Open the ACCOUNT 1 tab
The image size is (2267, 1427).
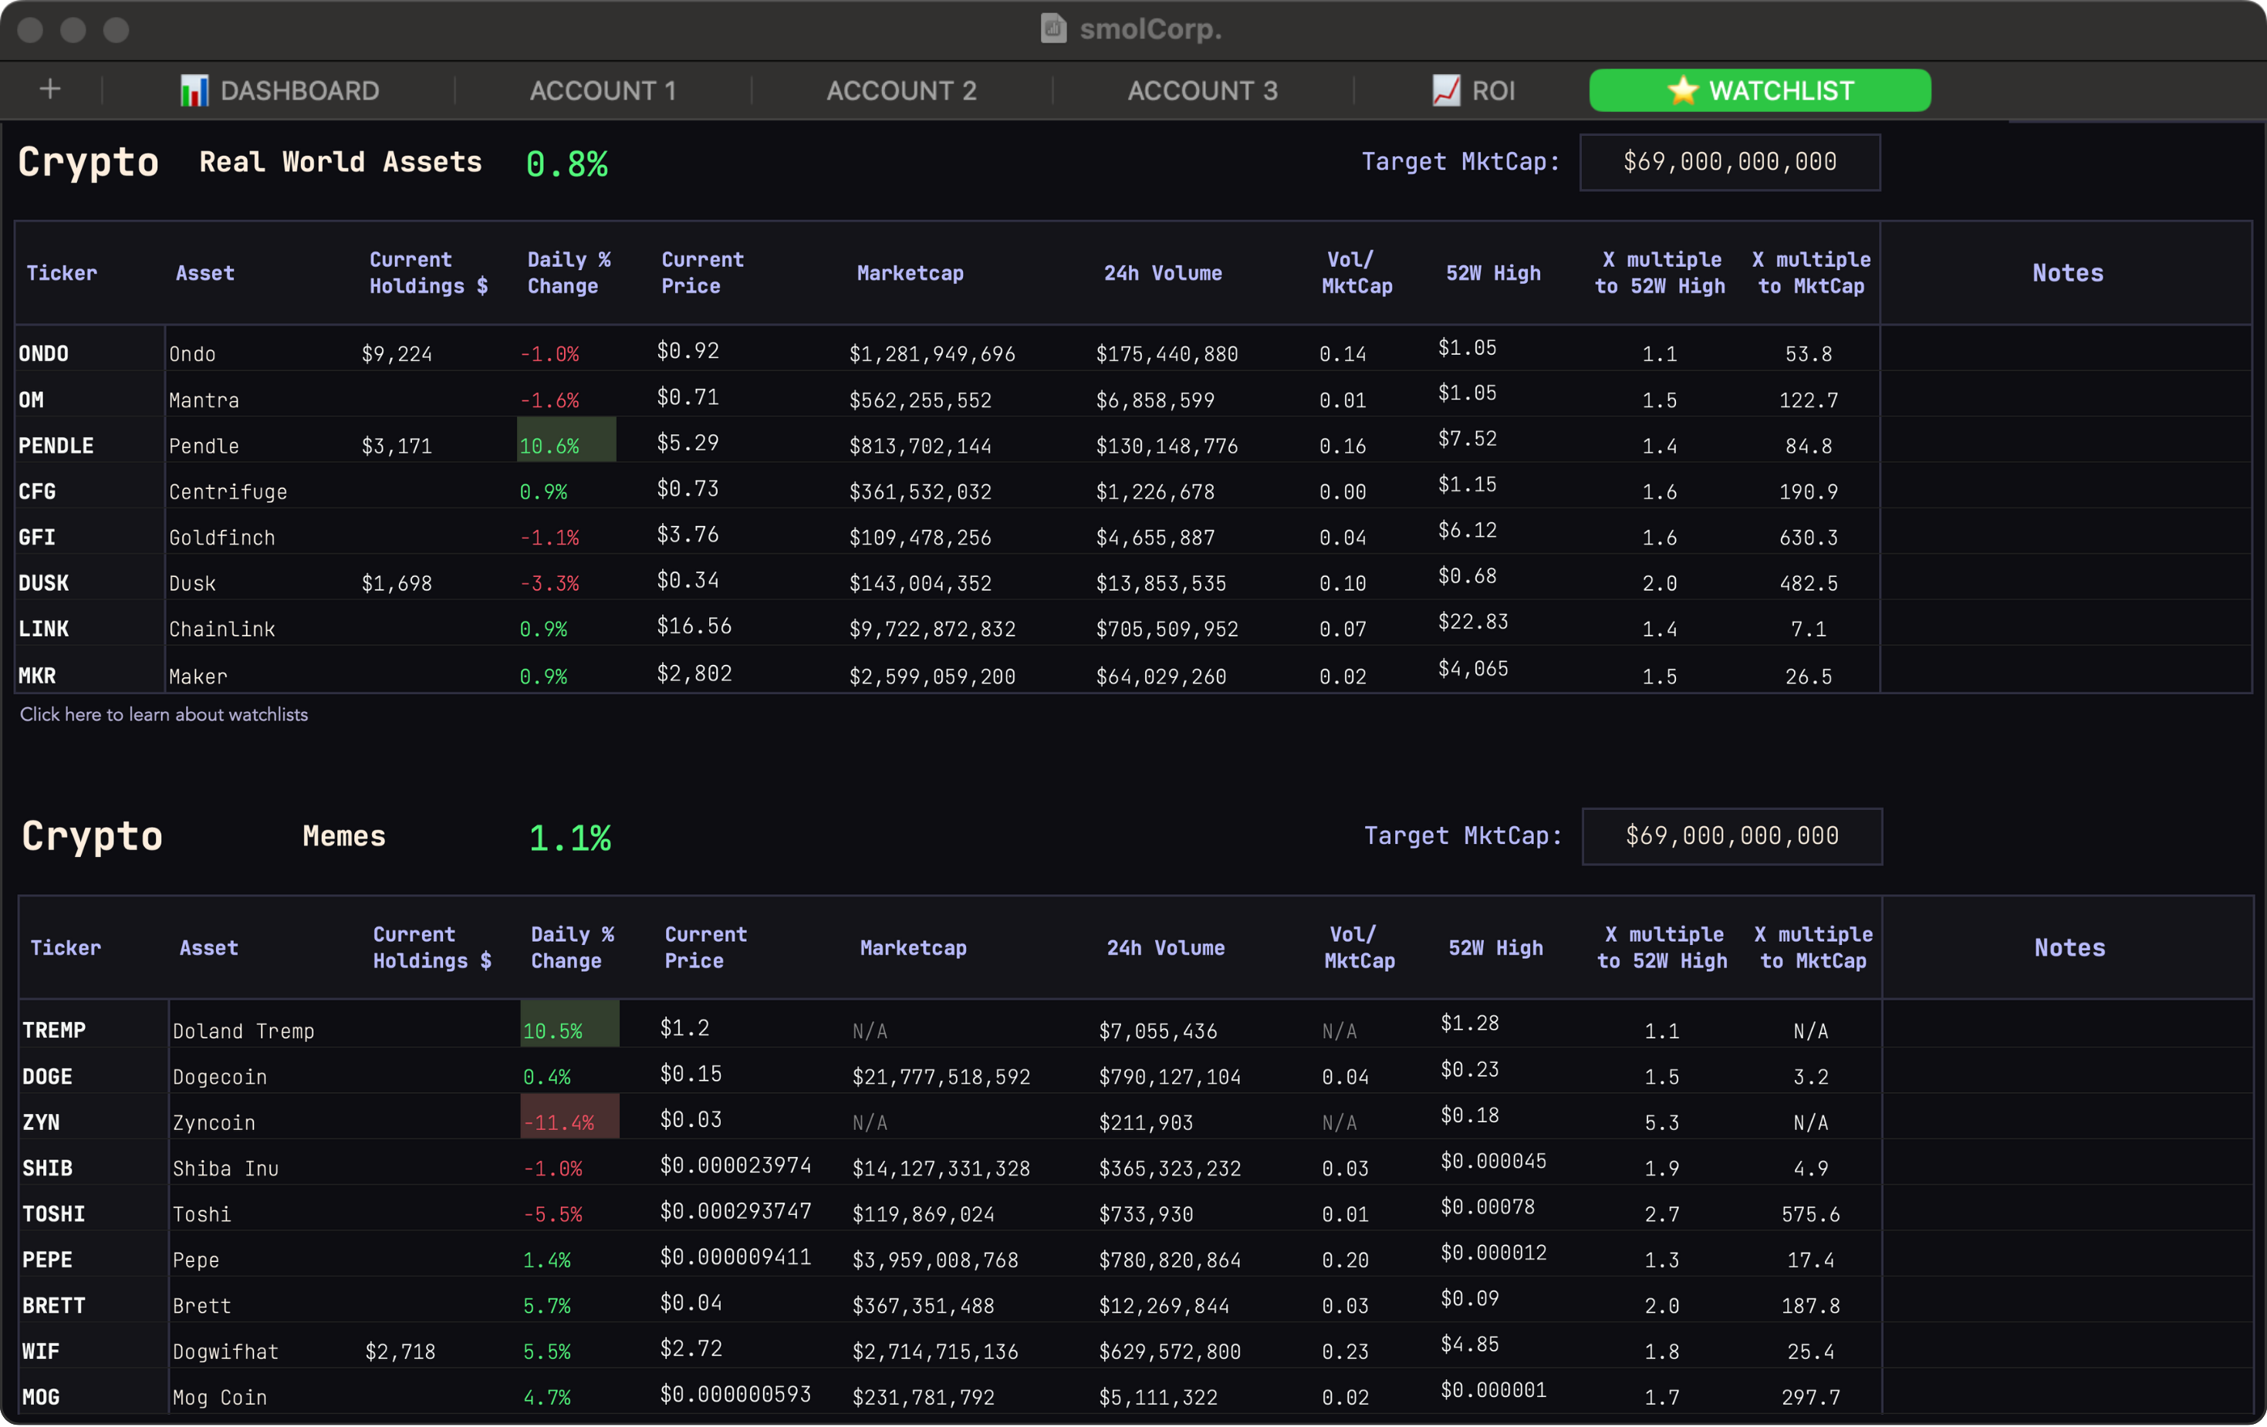coord(603,90)
